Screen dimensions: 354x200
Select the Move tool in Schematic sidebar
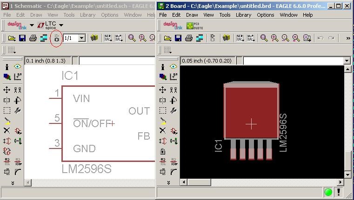[x=7, y=90]
